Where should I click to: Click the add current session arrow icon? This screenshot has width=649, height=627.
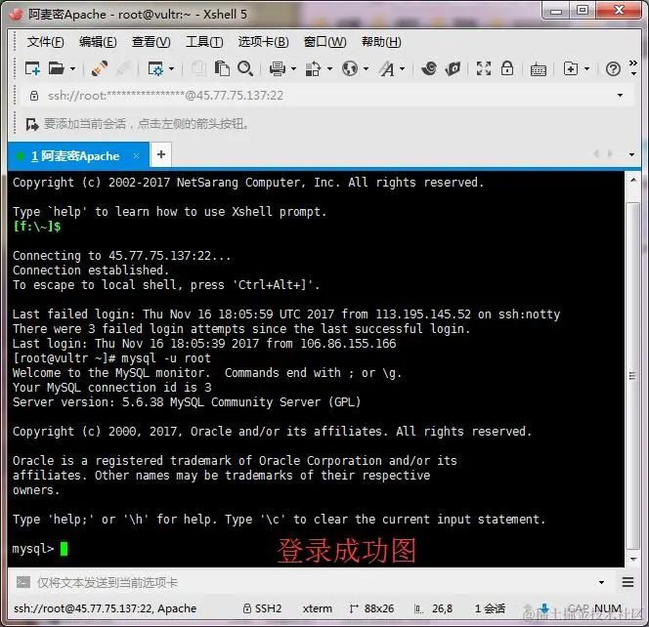click(x=32, y=124)
